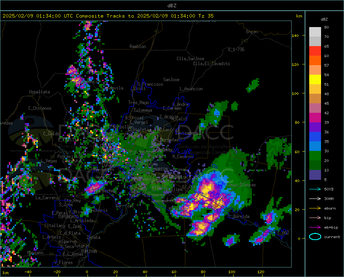This screenshot has width=344, height=277.
Task: Click the C_Chilenos map label
Action: click(x=40, y=108)
